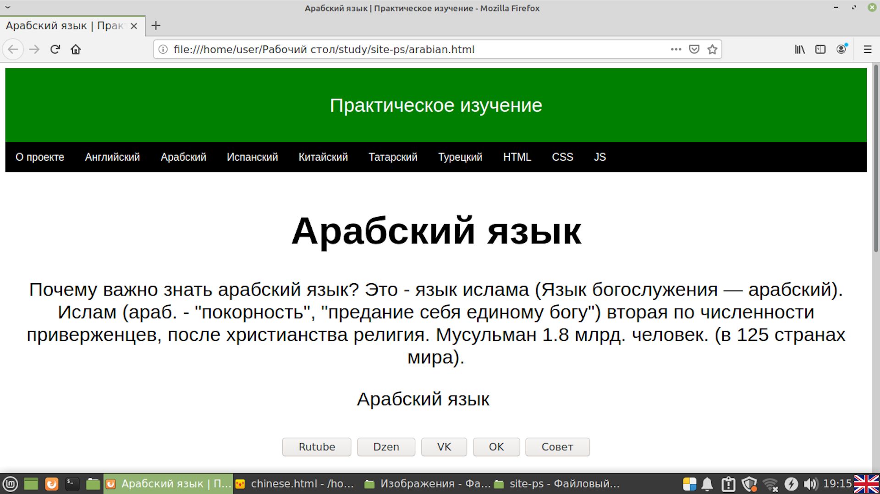Open the Firefox Library panel
880x494 pixels.
799,49
